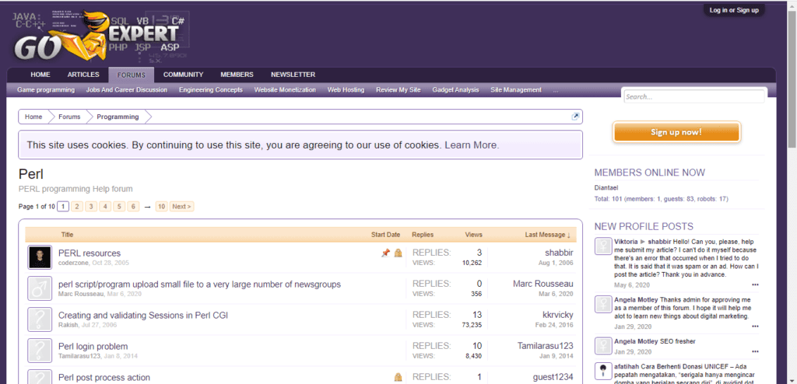
Task: Open options dots under Viktoria's profile post
Action: click(755, 285)
